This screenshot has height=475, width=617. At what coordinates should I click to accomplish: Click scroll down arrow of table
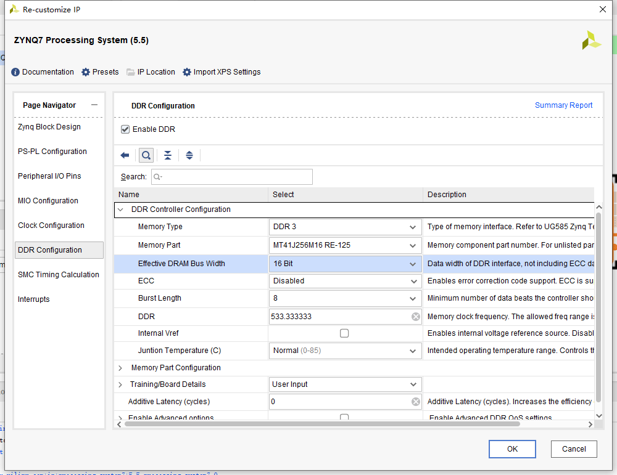coord(599,416)
